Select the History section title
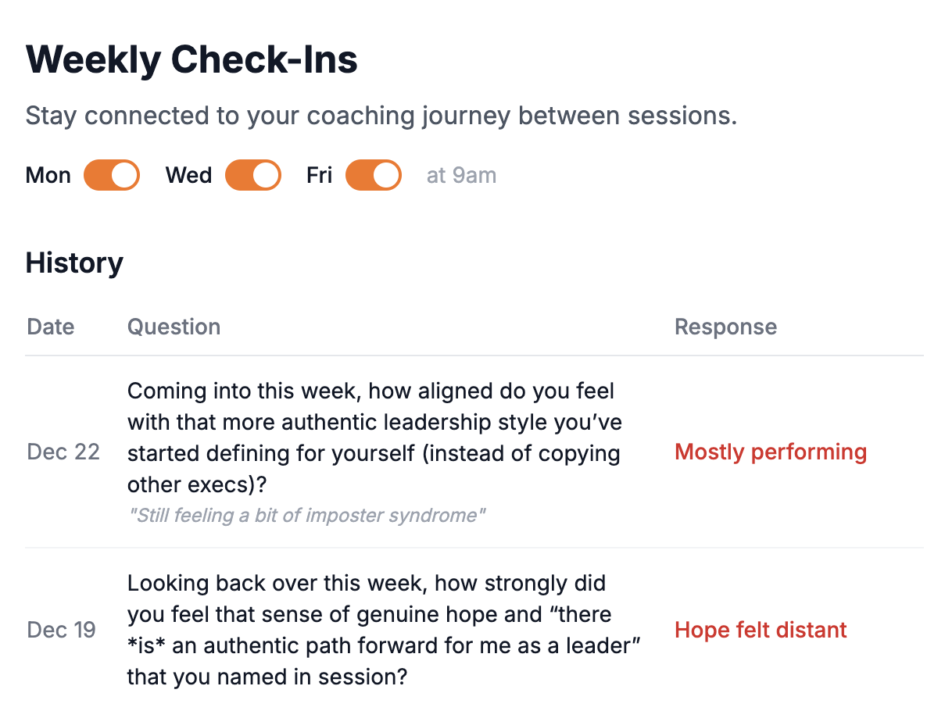The image size is (945, 711). tap(74, 263)
